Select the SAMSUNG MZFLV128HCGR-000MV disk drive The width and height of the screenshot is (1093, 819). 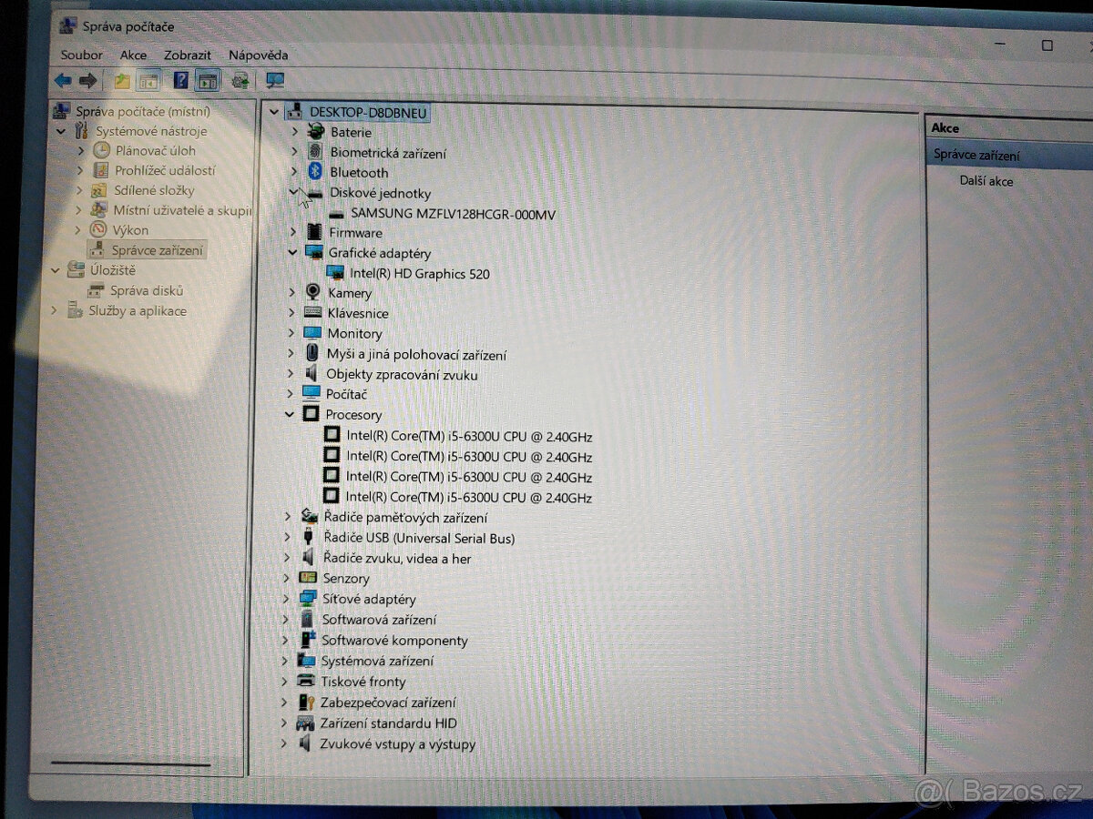(453, 215)
